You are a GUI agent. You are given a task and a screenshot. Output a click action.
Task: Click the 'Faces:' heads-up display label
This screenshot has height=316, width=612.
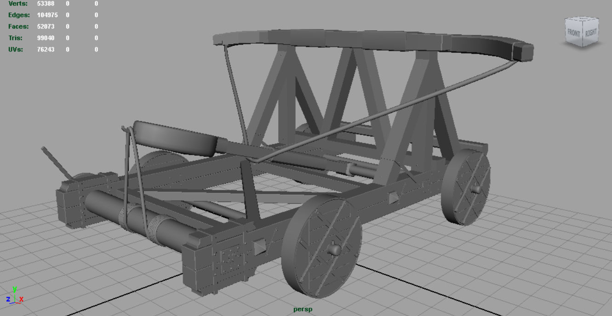tap(18, 27)
